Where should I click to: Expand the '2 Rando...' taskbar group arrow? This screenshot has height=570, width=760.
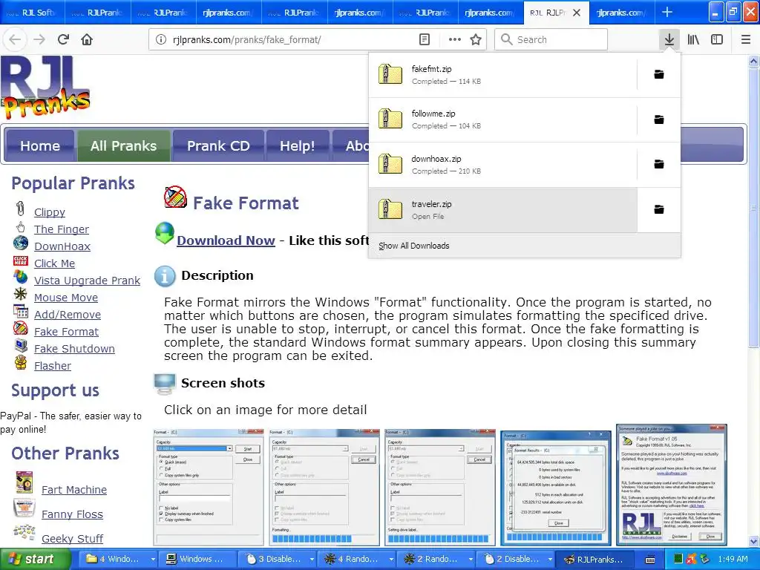point(471,560)
